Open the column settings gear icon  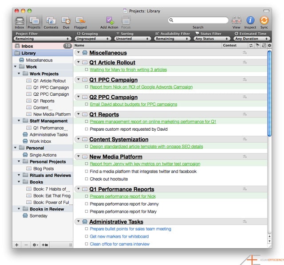pyautogui.click(x=269, y=45)
